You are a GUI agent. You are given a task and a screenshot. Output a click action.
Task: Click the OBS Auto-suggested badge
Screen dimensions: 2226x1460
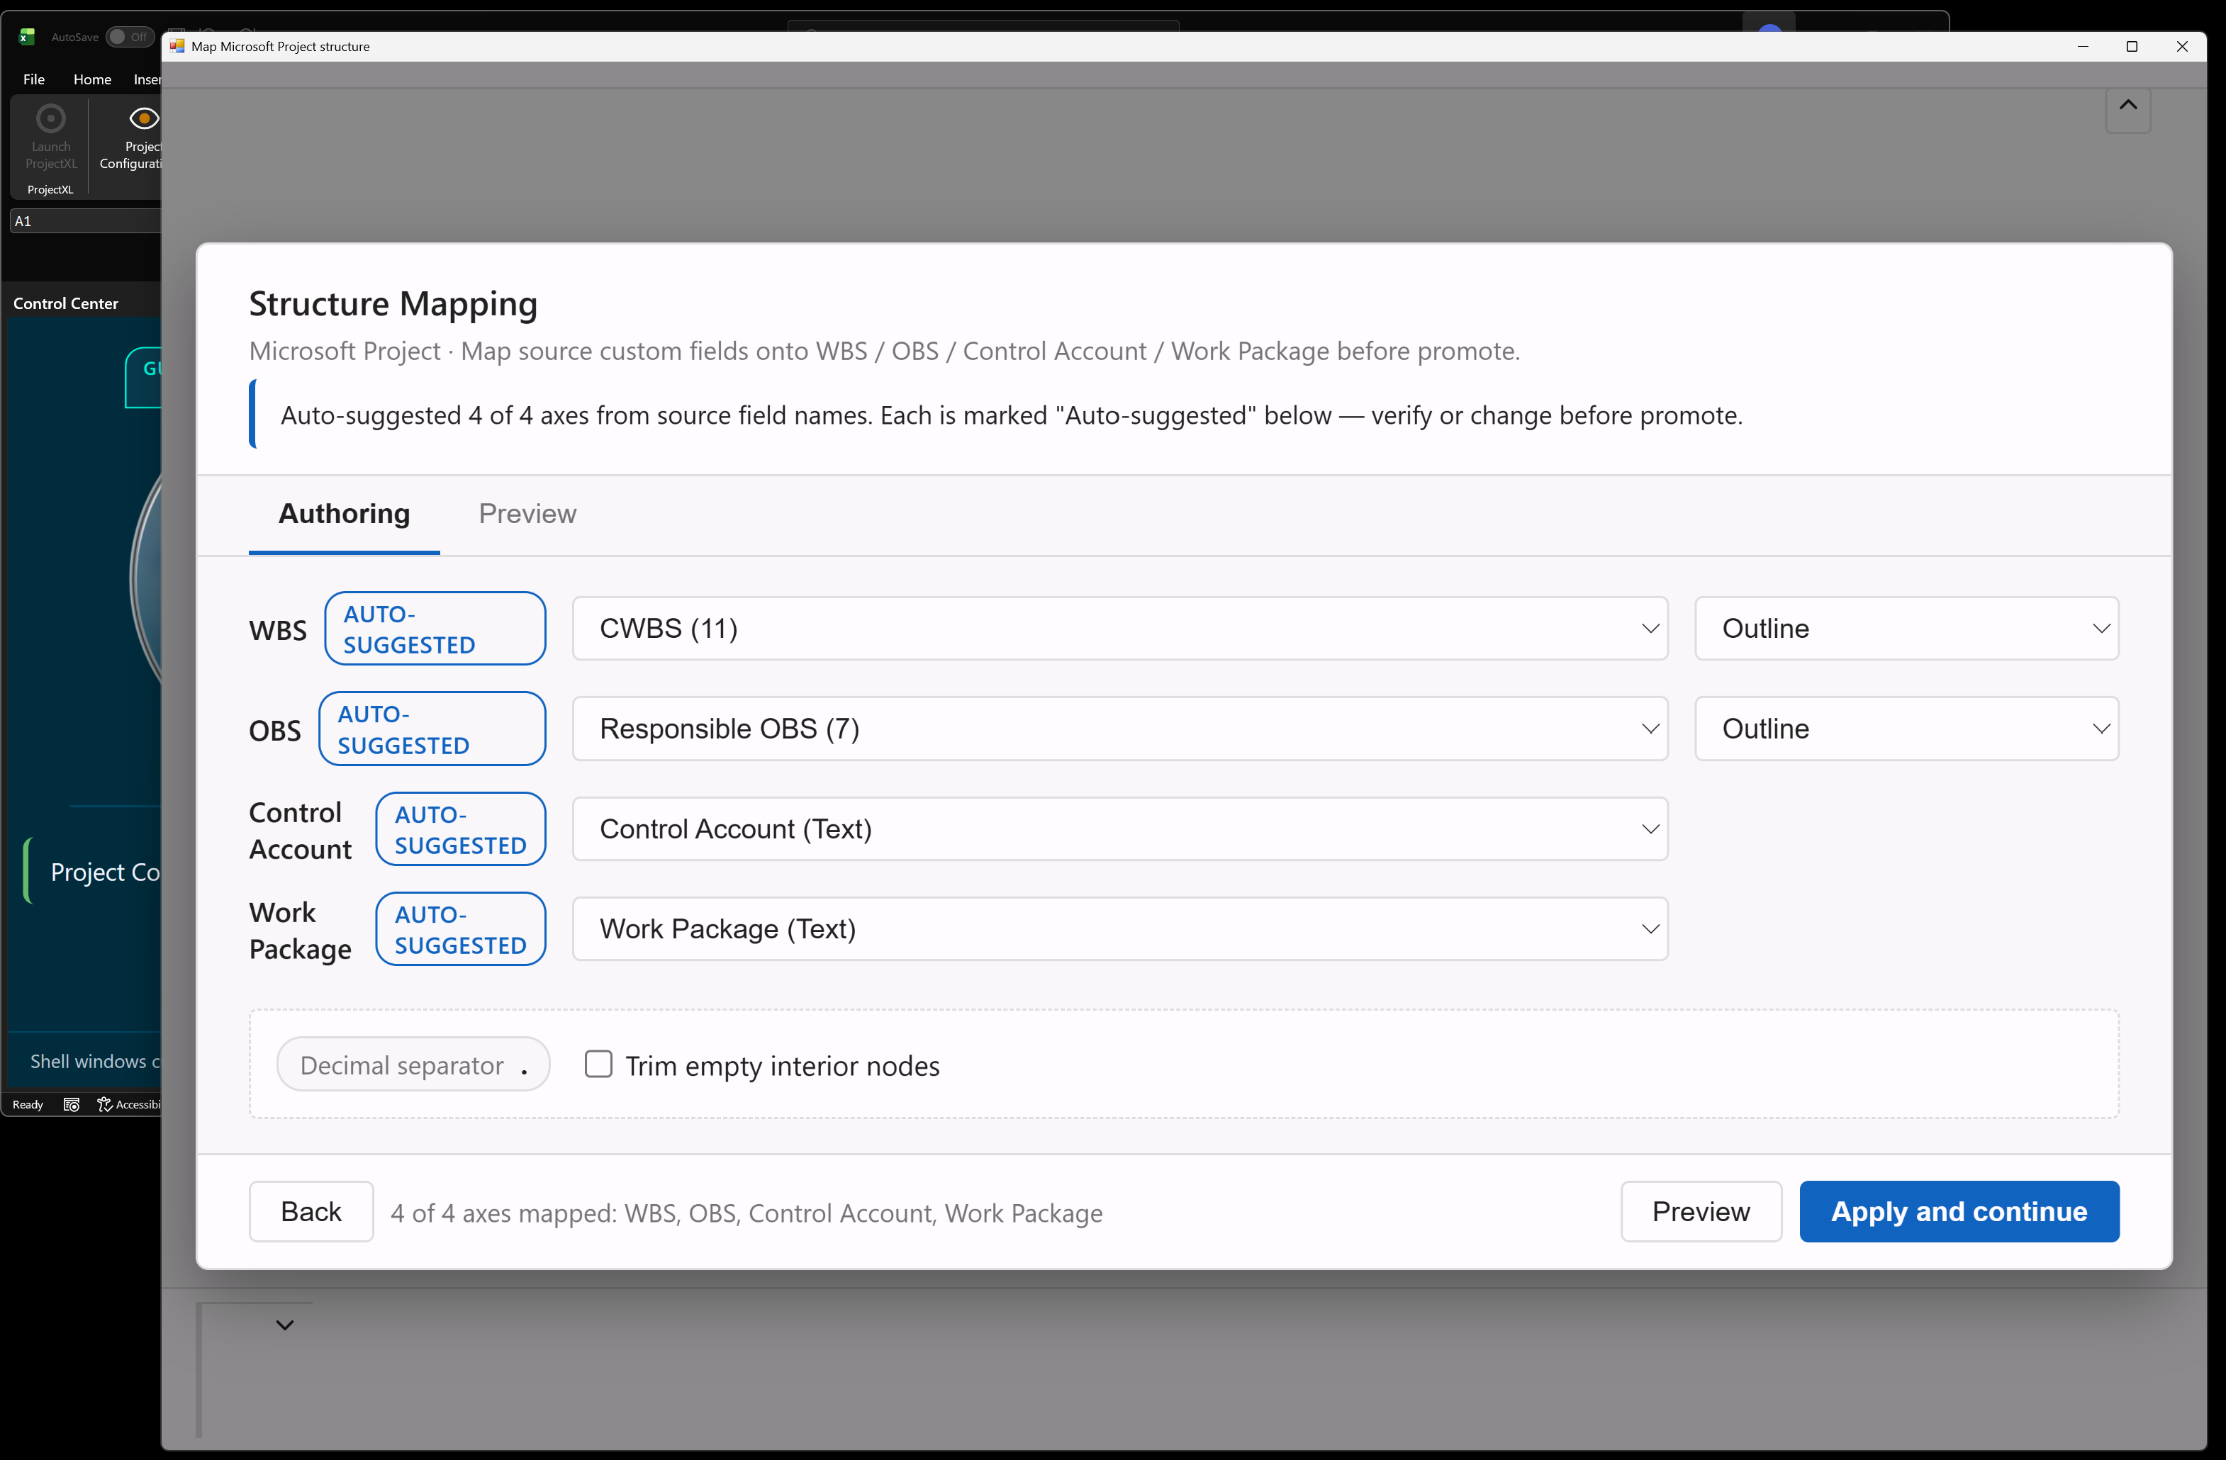pos(432,729)
